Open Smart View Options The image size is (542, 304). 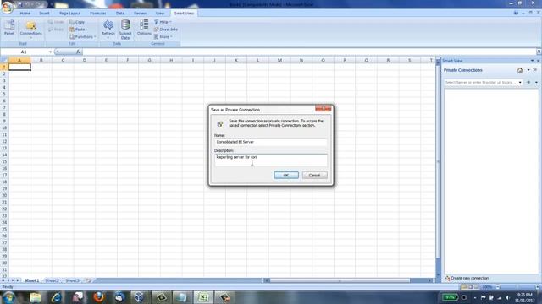(144, 28)
